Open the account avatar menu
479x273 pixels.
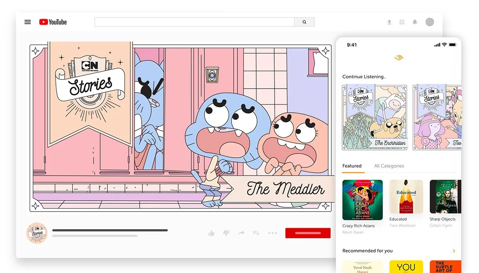click(x=430, y=22)
